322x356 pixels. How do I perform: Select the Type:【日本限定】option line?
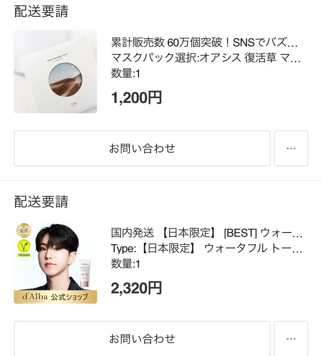coord(207,248)
